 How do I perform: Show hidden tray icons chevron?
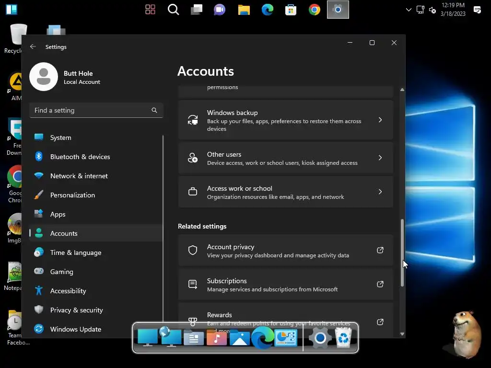pyautogui.click(x=409, y=10)
